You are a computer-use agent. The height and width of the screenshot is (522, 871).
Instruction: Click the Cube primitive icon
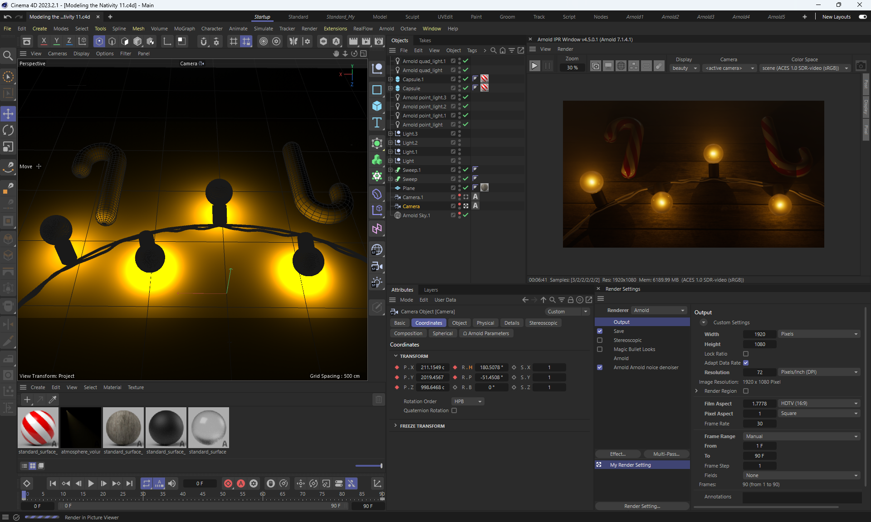[x=377, y=106]
